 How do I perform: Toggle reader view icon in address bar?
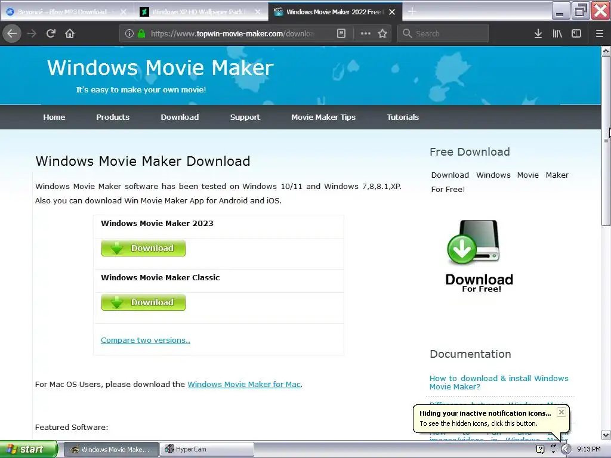pos(341,33)
